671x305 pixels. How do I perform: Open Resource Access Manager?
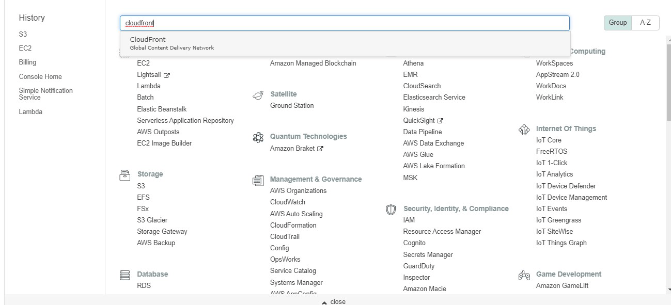442,232
